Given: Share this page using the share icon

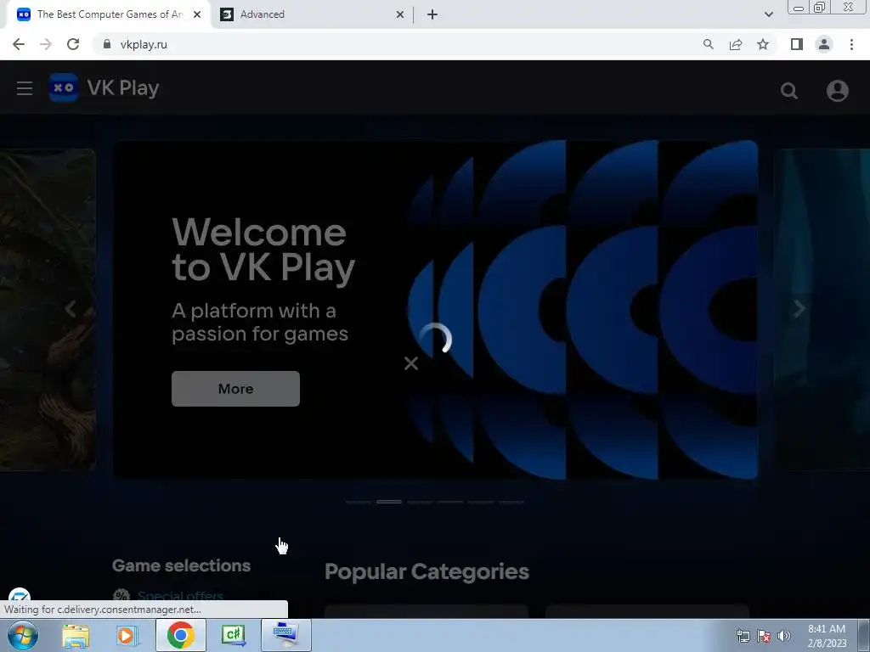Looking at the screenshot, I should click(x=736, y=44).
